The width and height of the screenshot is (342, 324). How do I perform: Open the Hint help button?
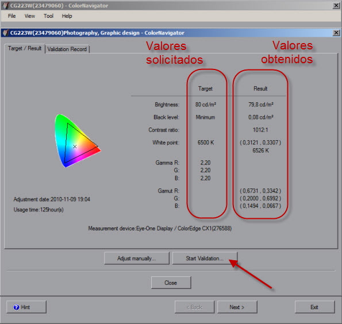coord(26,307)
